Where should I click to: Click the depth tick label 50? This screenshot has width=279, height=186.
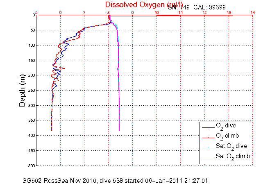click(x=33, y=30)
